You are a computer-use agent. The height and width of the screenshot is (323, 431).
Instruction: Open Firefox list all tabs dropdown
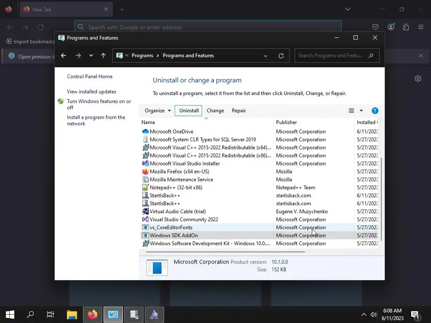(x=347, y=9)
